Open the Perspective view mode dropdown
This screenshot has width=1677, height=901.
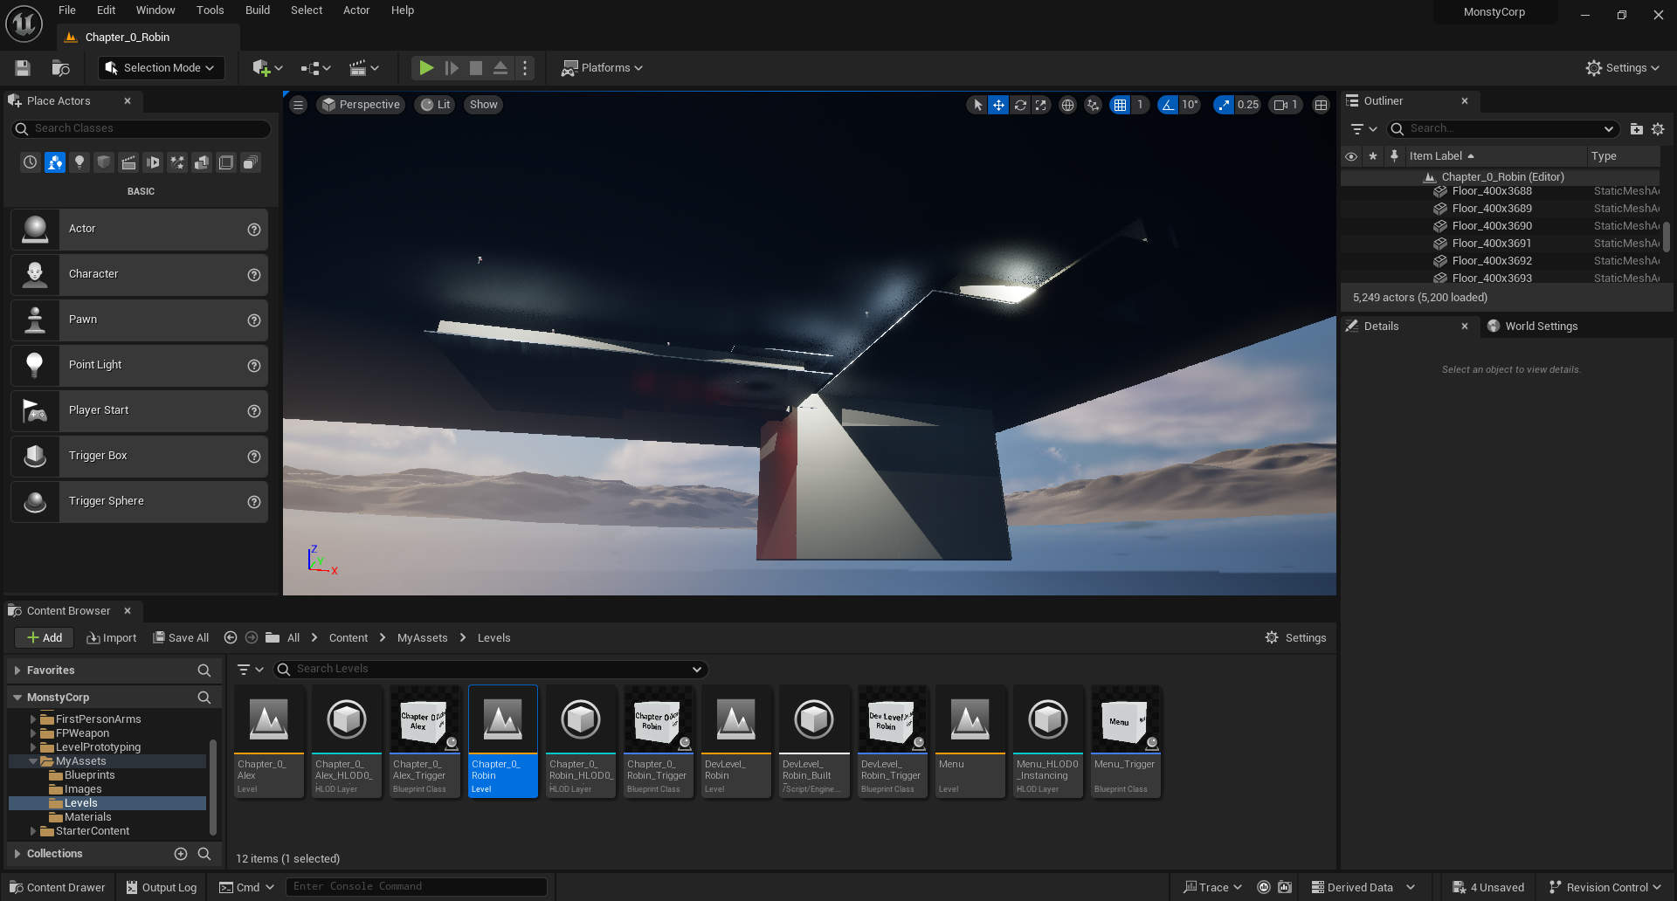[x=361, y=105]
